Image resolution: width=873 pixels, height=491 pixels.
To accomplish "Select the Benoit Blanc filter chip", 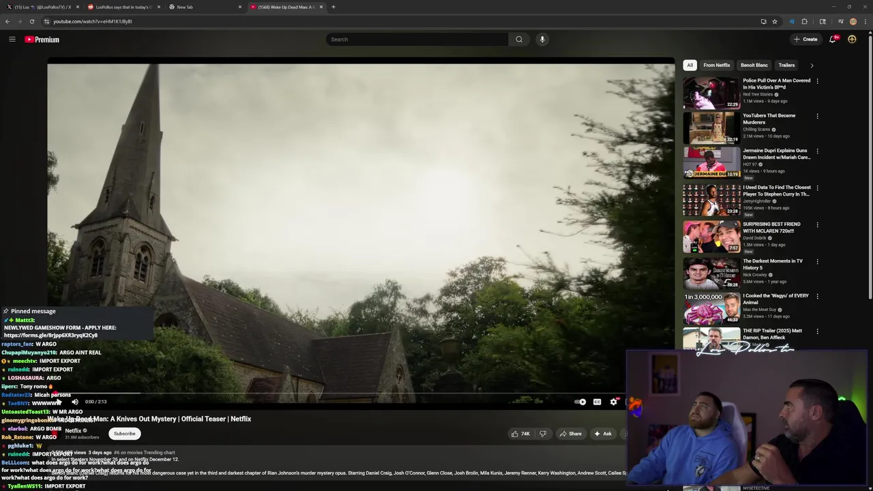I will tap(754, 65).
